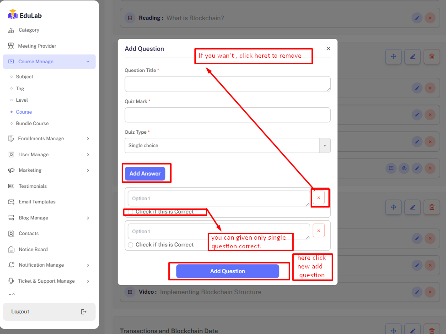Submit with the Add Question button
The image size is (446, 334).
coord(227,271)
